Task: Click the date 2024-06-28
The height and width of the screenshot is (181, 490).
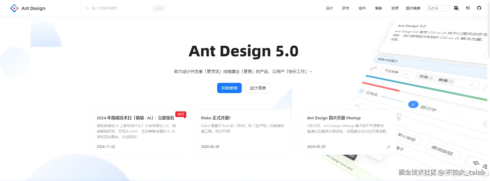Action: [x=210, y=147]
